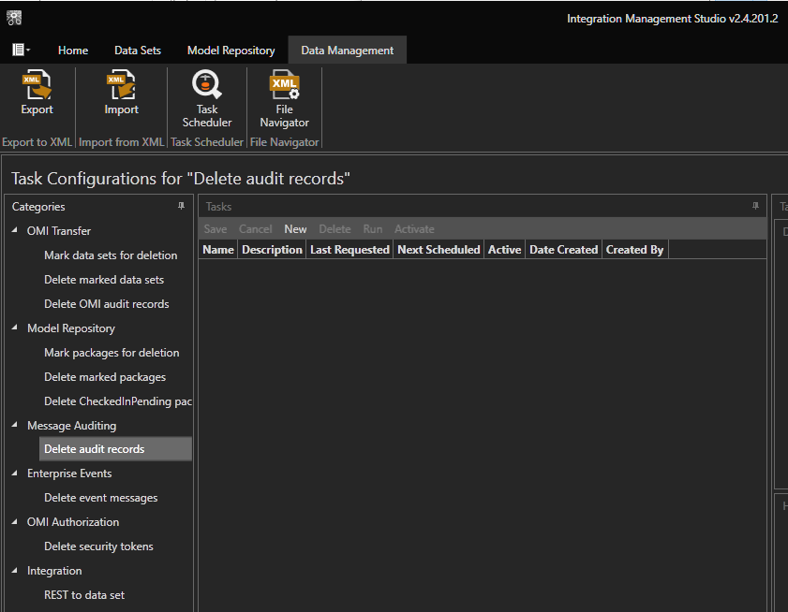Select Delete audit records item
This screenshot has width=788, height=612.
(x=115, y=449)
